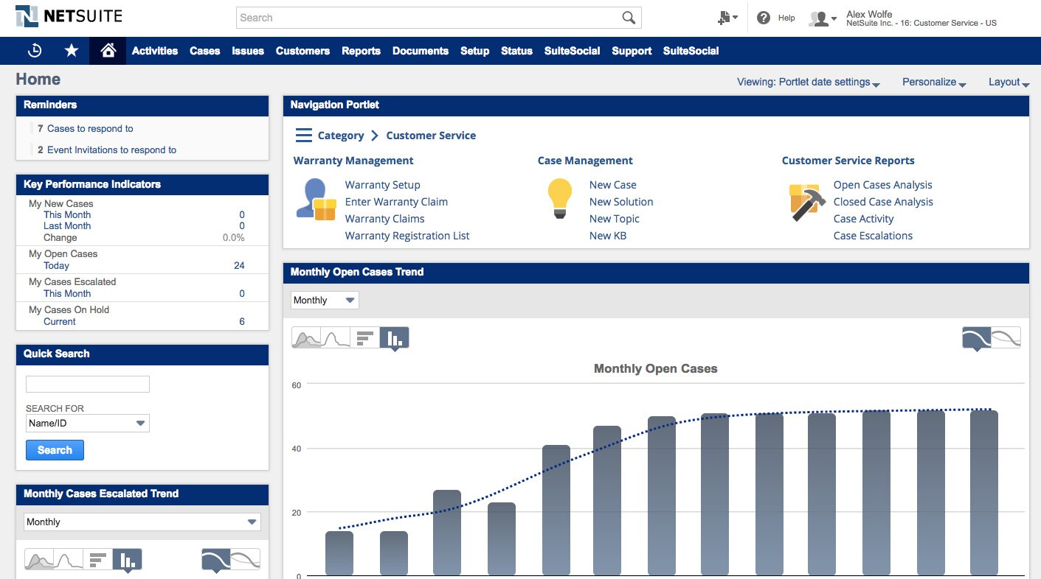Viewport: 1041px width, 579px height.
Task: Toggle column view in Monthly Cases Escalated Trend
Action: pyautogui.click(x=127, y=560)
